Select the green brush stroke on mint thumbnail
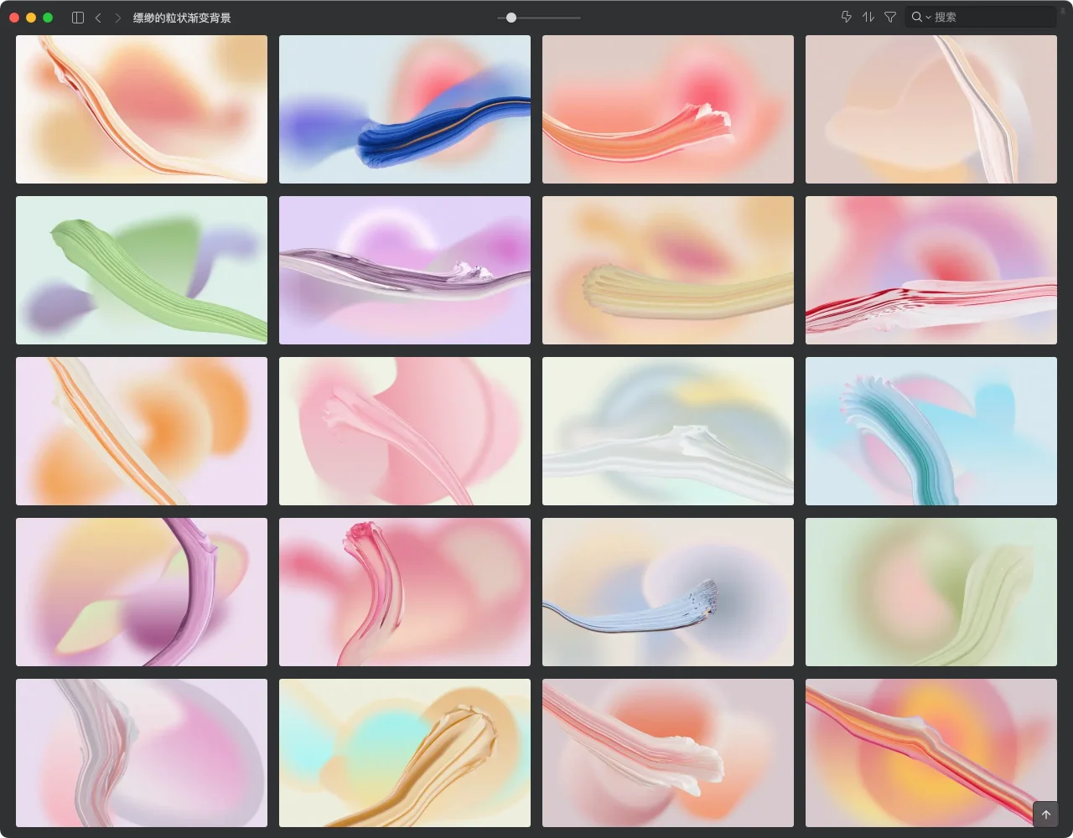 click(x=142, y=270)
